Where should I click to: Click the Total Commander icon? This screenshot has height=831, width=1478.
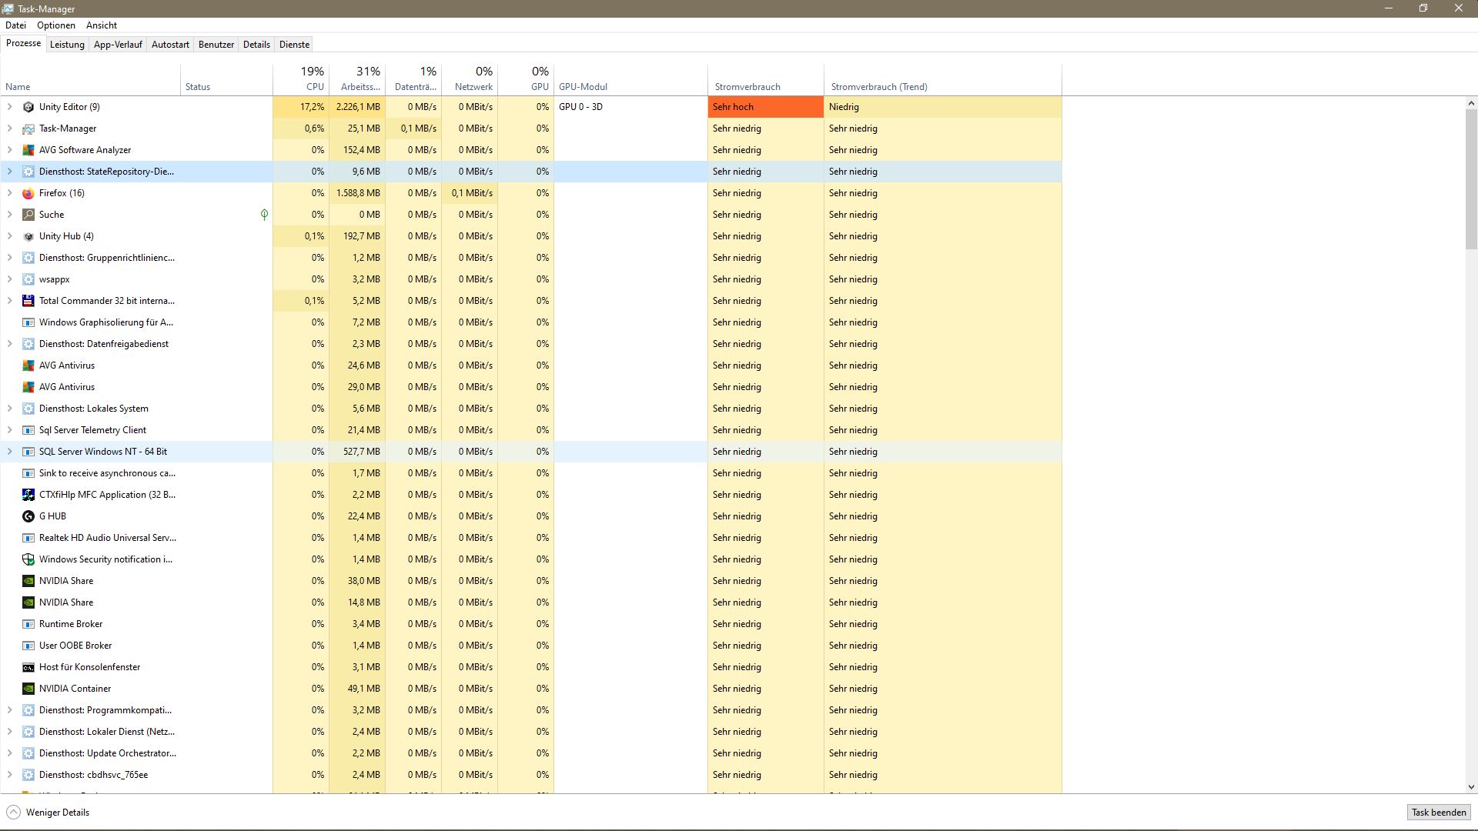coord(28,300)
